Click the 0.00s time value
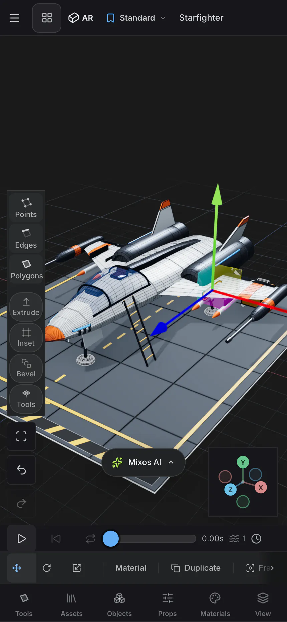The width and height of the screenshot is (287, 622). tap(213, 539)
